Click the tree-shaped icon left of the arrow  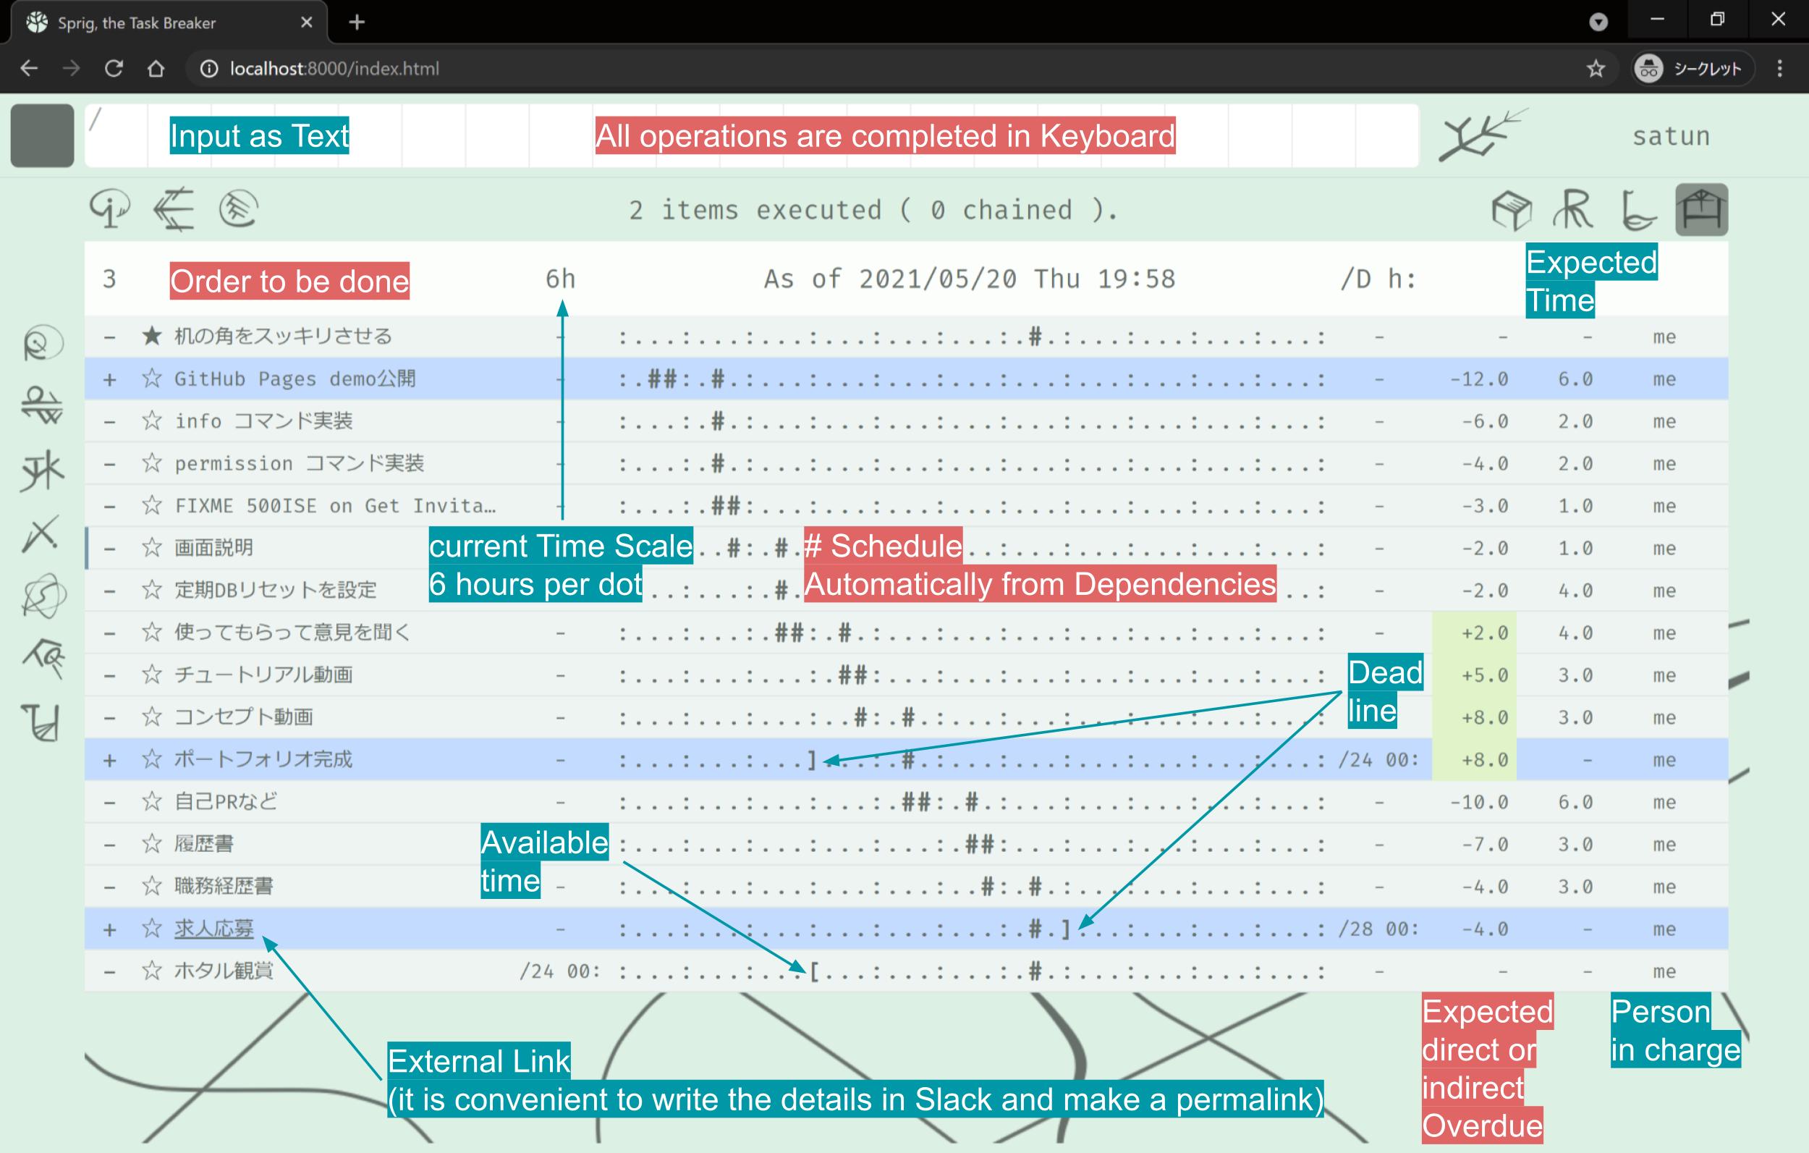click(x=110, y=209)
